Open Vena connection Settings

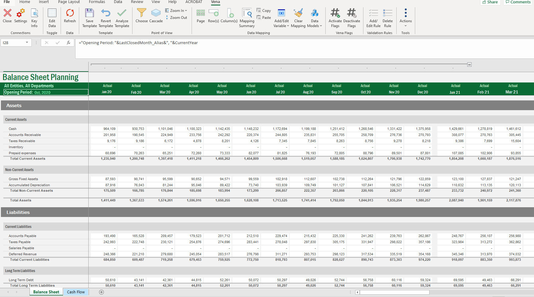point(21,13)
